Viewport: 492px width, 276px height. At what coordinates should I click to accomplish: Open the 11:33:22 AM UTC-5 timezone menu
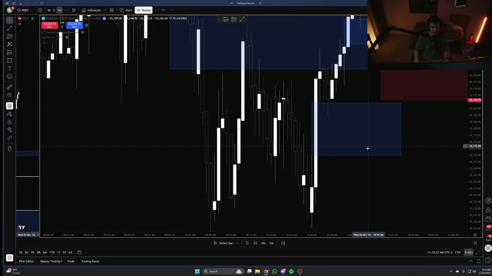(440, 252)
